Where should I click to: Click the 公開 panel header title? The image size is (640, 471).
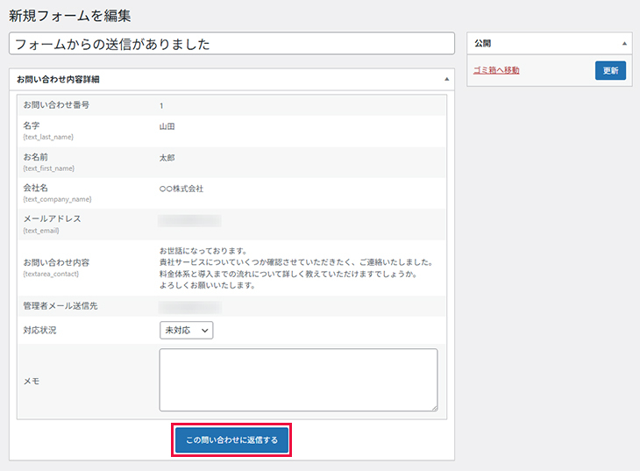coord(483,43)
